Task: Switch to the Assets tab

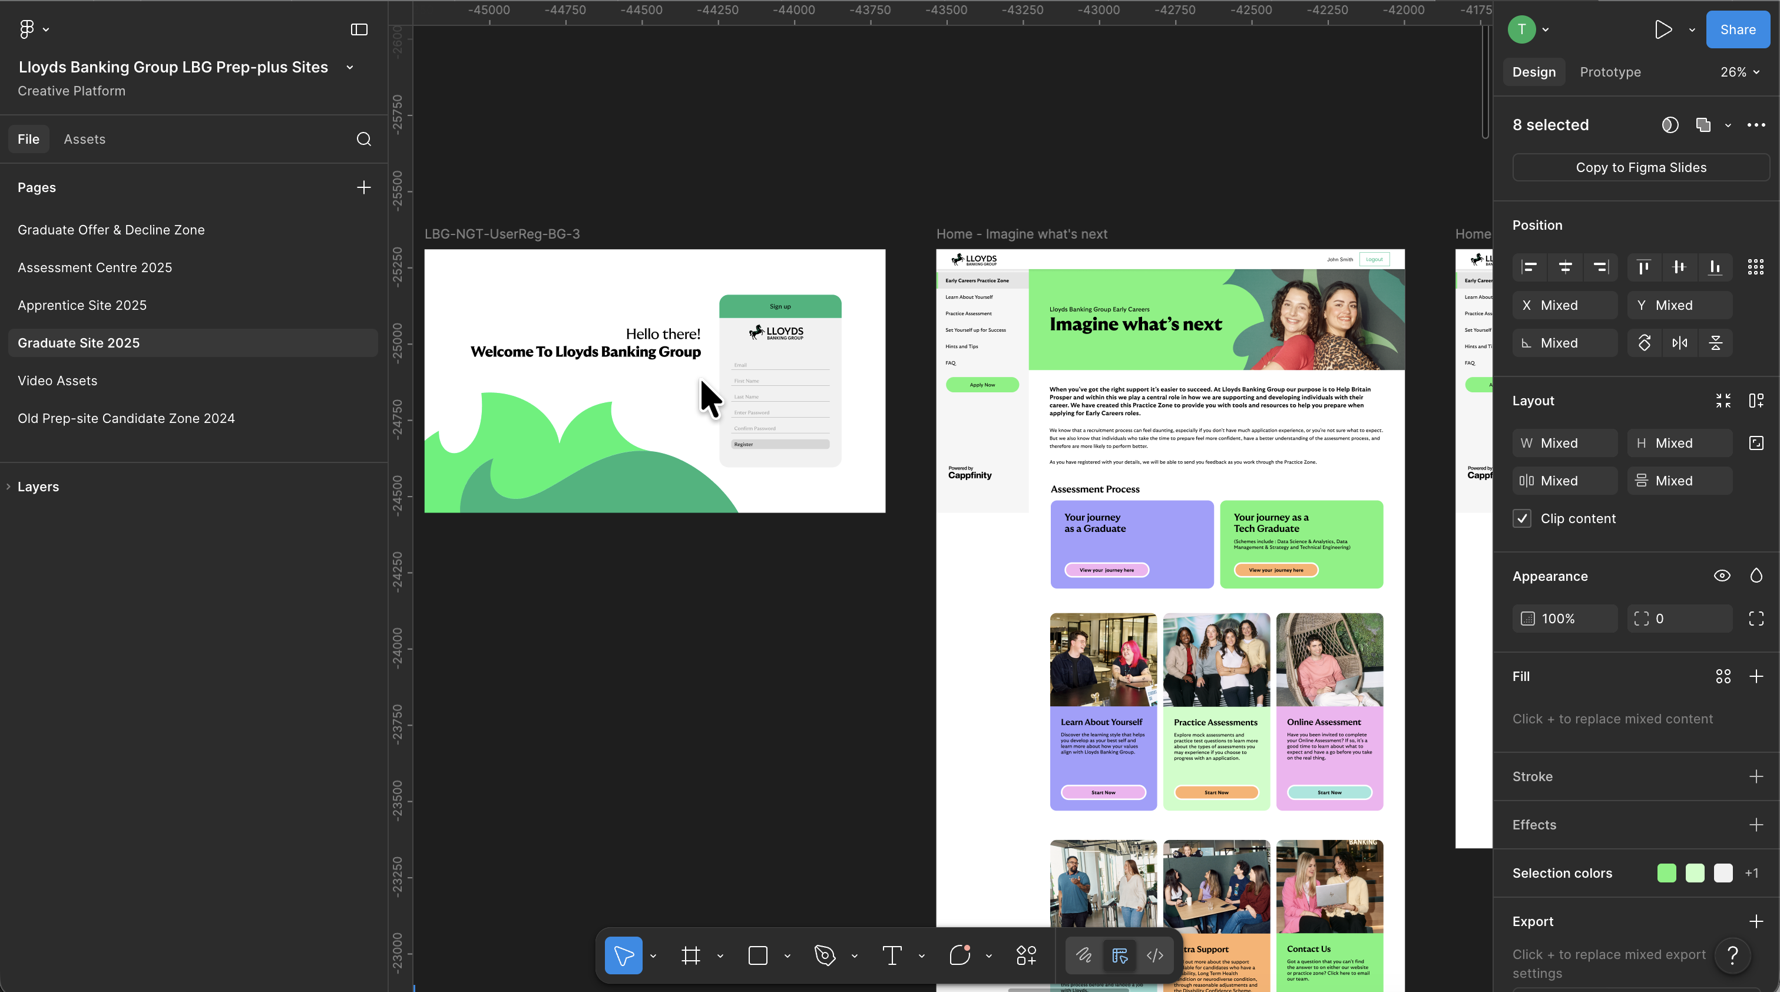Action: click(85, 139)
